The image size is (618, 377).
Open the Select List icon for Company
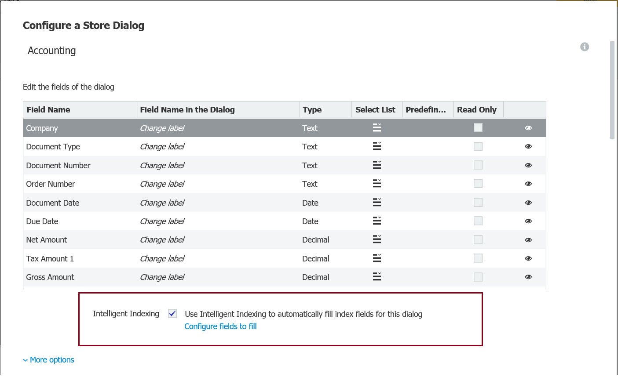[x=377, y=127]
